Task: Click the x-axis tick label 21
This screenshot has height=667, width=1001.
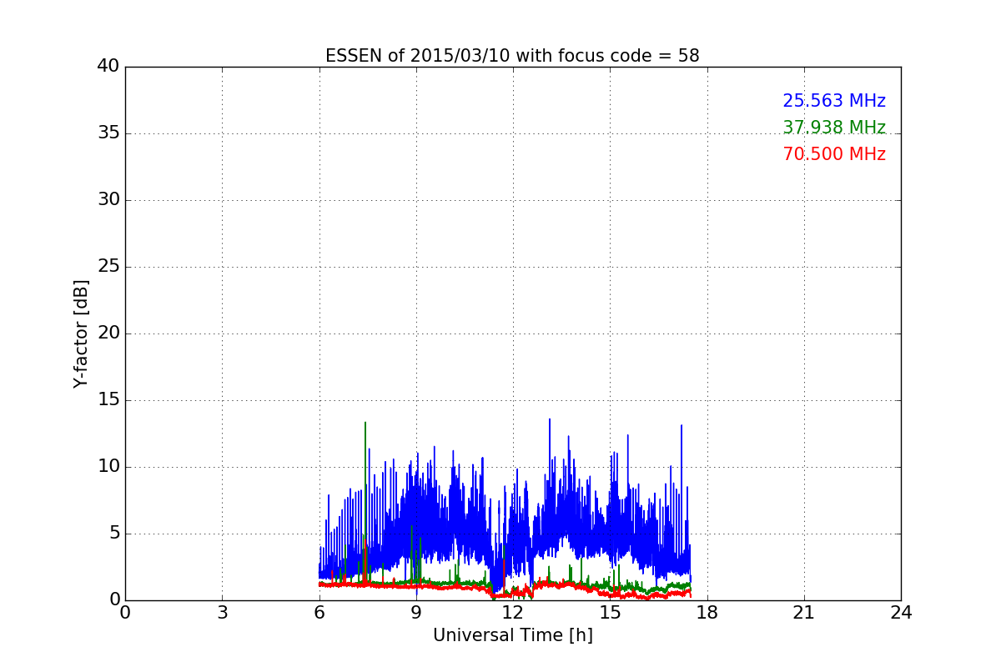Action: 804,613
